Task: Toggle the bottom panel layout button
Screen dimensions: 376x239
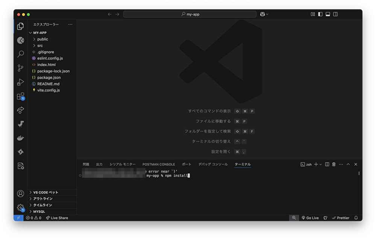Action: click(328, 14)
